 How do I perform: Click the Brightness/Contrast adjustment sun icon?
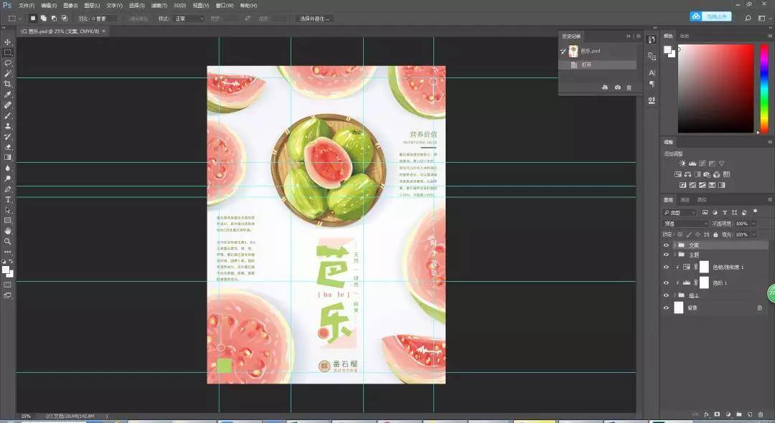click(682, 163)
